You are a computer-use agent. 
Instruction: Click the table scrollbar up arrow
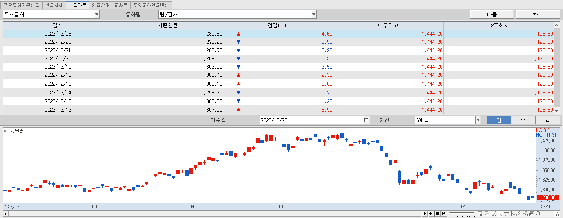[557, 25]
